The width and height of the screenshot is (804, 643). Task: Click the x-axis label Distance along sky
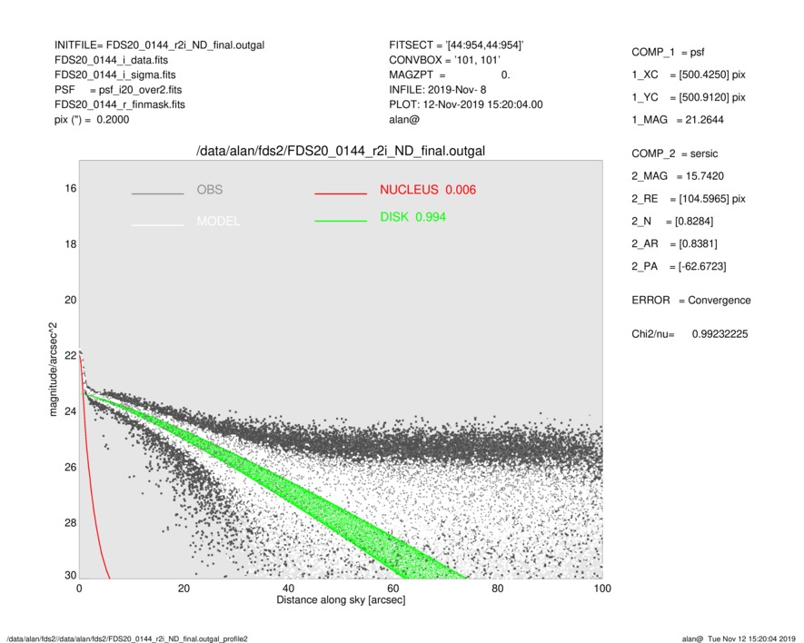tap(341, 600)
